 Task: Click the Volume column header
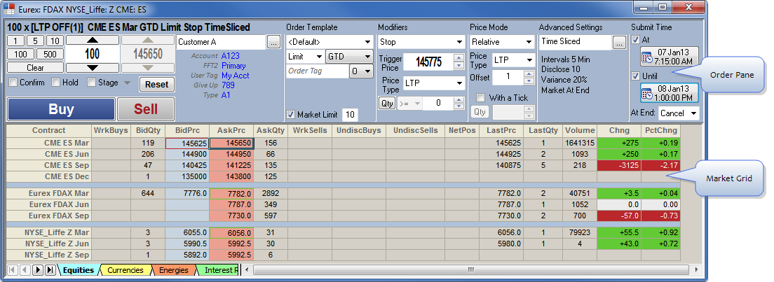[x=580, y=131]
